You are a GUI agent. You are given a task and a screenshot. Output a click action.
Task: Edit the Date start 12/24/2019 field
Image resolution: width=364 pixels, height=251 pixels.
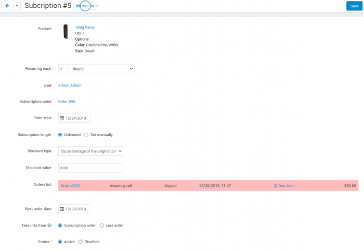(74, 118)
